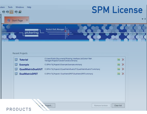Open containing folder for Example project
The width and height of the screenshot is (147, 114).
[119, 65]
